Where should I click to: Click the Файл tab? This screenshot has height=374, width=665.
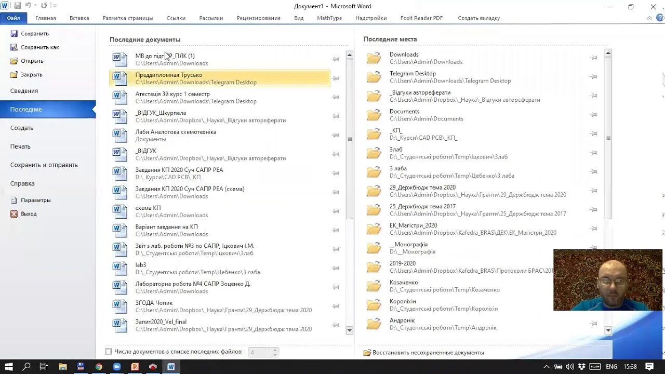click(14, 18)
